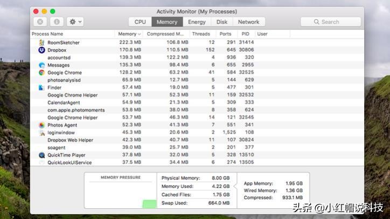The height and width of the screenshot is (219, 390).
Task: Click the Google Chrome app icon
Action: 41,72
